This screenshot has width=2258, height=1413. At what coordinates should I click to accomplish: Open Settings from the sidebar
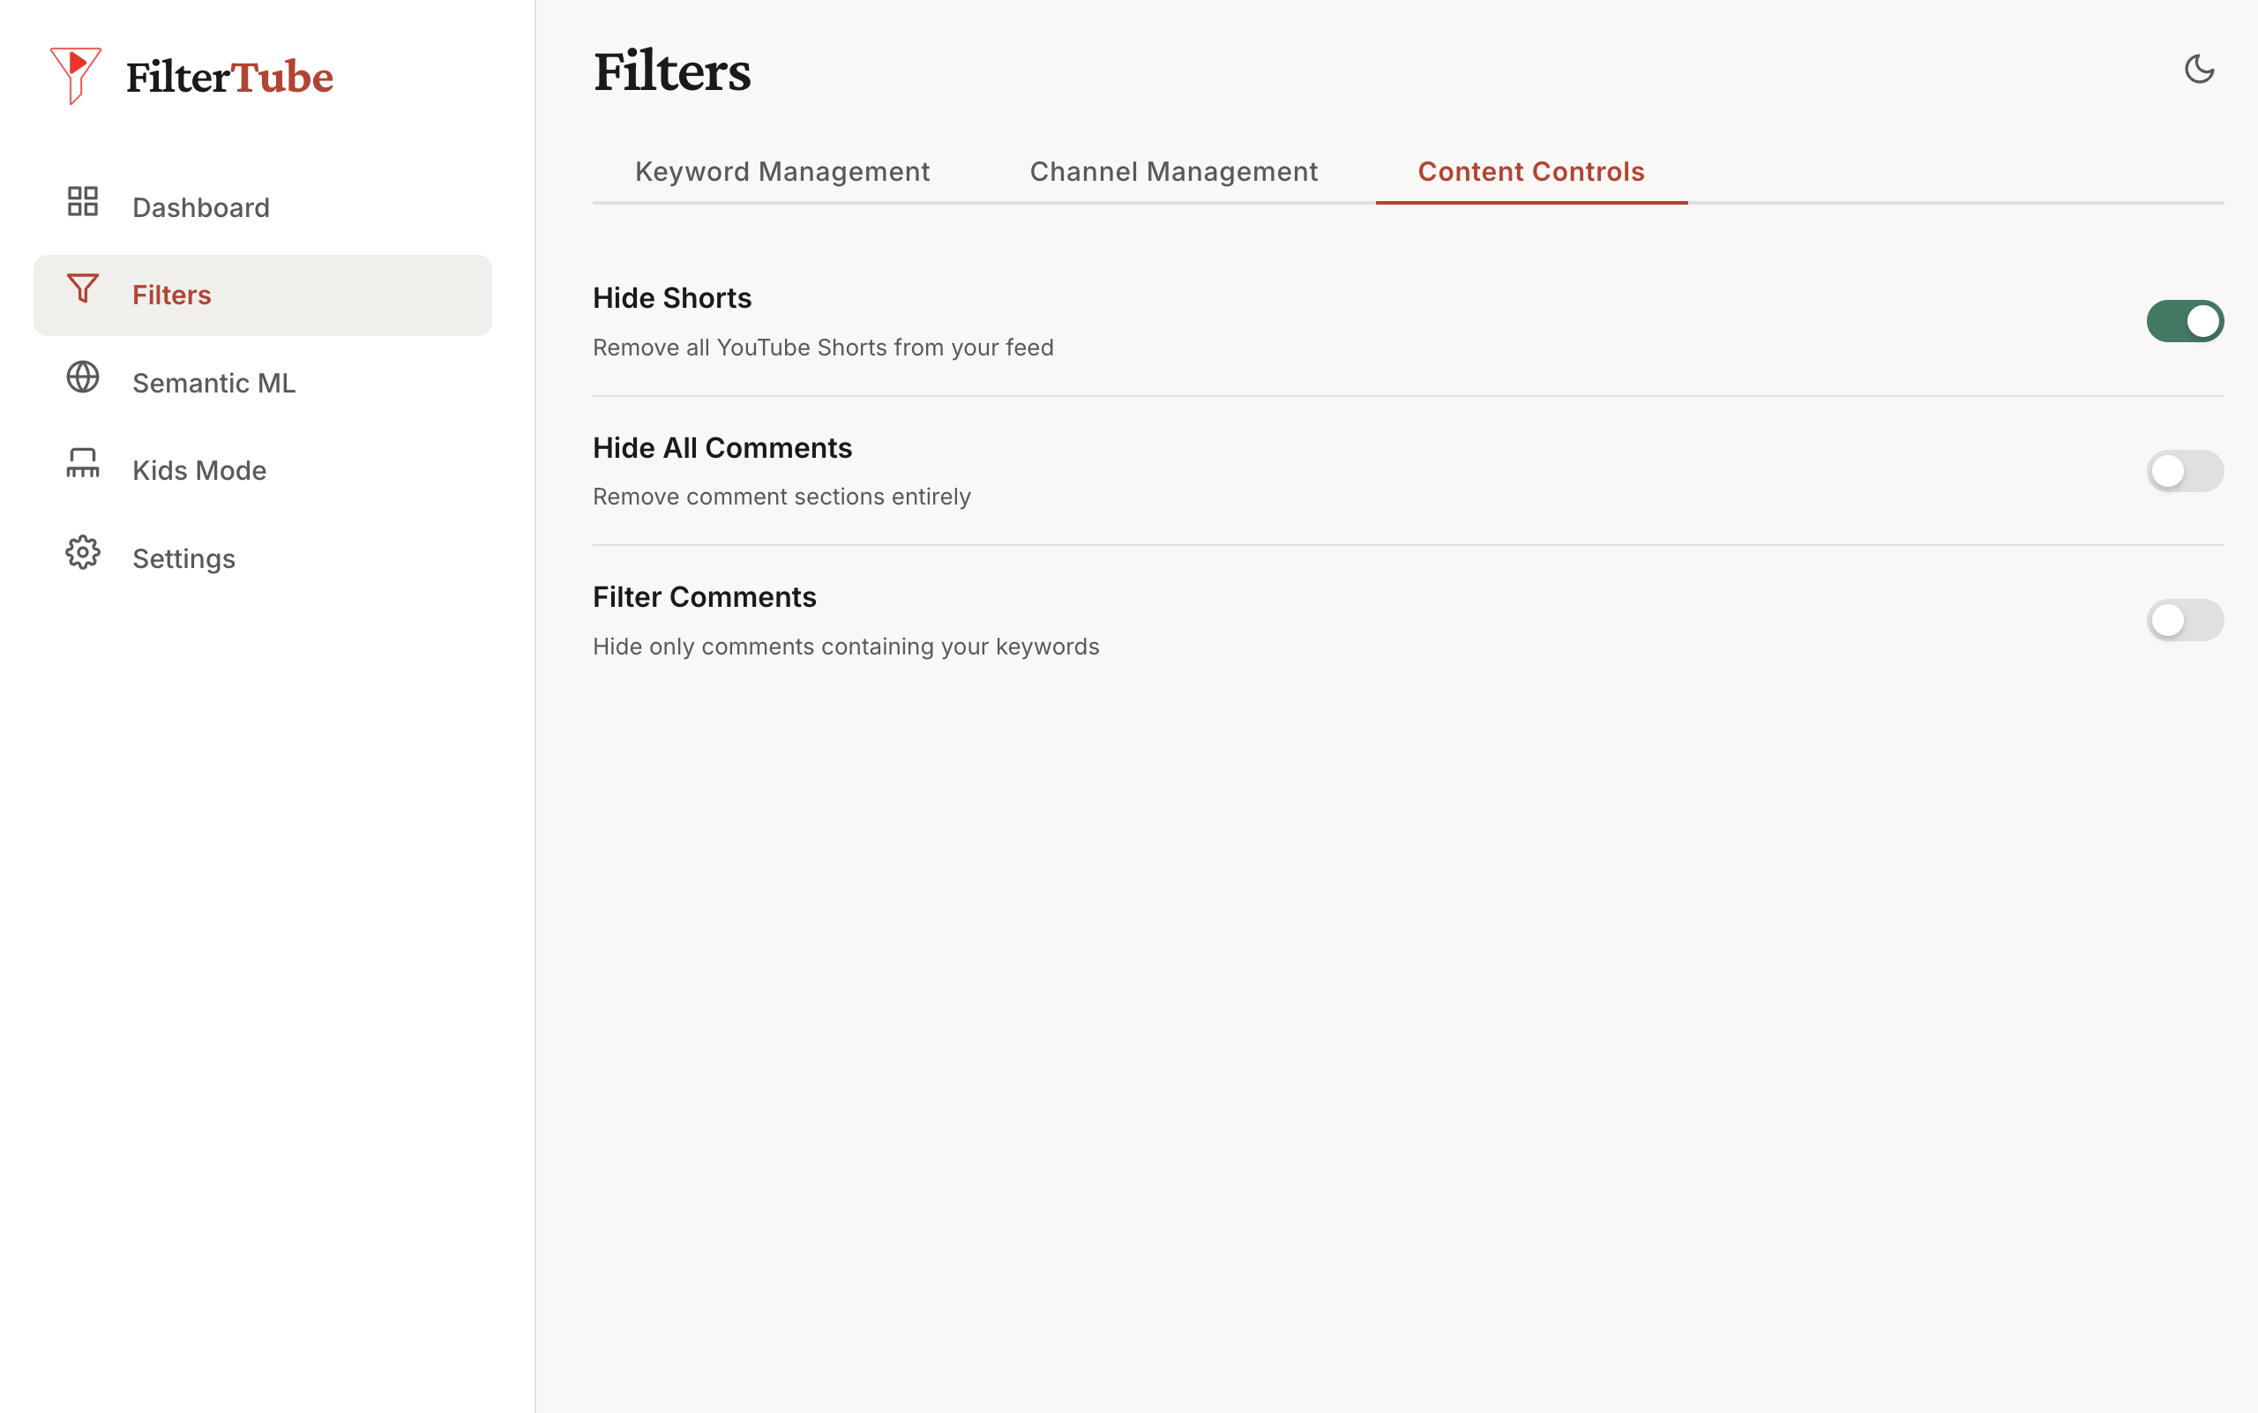pos(183,558)
